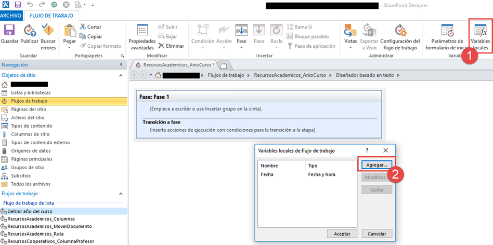The width and height of the screenshot is (493, 245).
Task: Click Aceptar in the dialog
Action: click(x=342, y=234)
